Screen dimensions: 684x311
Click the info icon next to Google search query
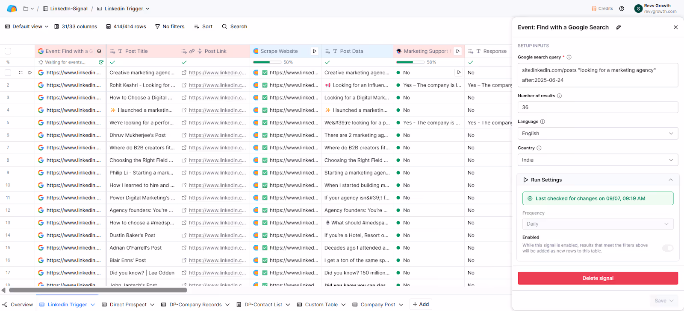point(569,57)
